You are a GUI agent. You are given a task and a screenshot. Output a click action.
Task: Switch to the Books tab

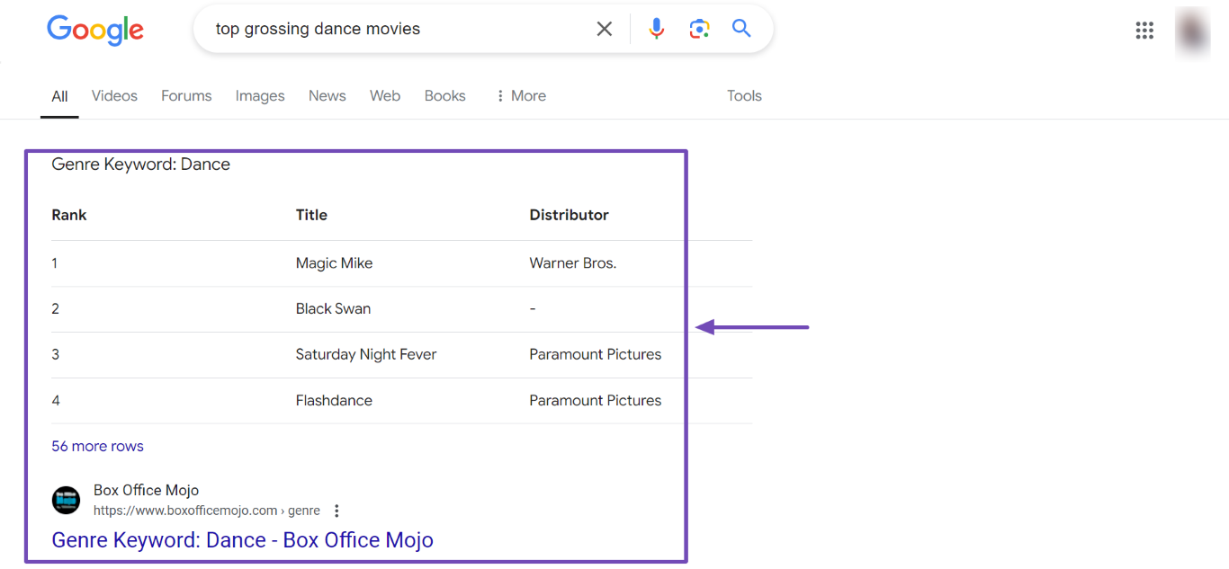[445, 96]
